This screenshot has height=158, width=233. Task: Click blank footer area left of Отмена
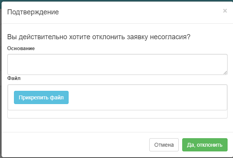pos(74,145)
